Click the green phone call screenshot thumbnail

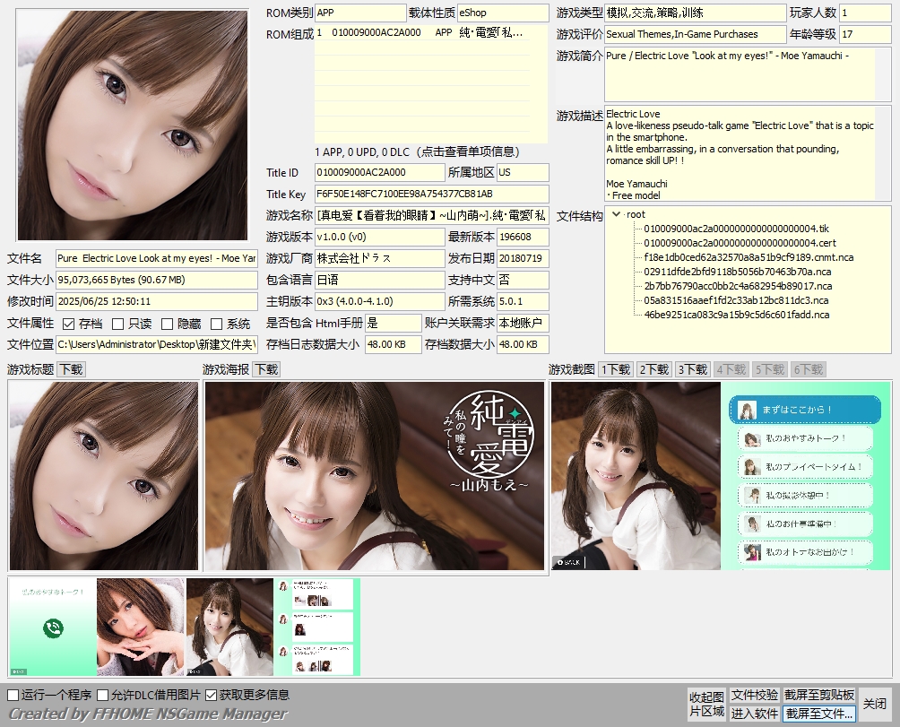click(x=51, y=627)
